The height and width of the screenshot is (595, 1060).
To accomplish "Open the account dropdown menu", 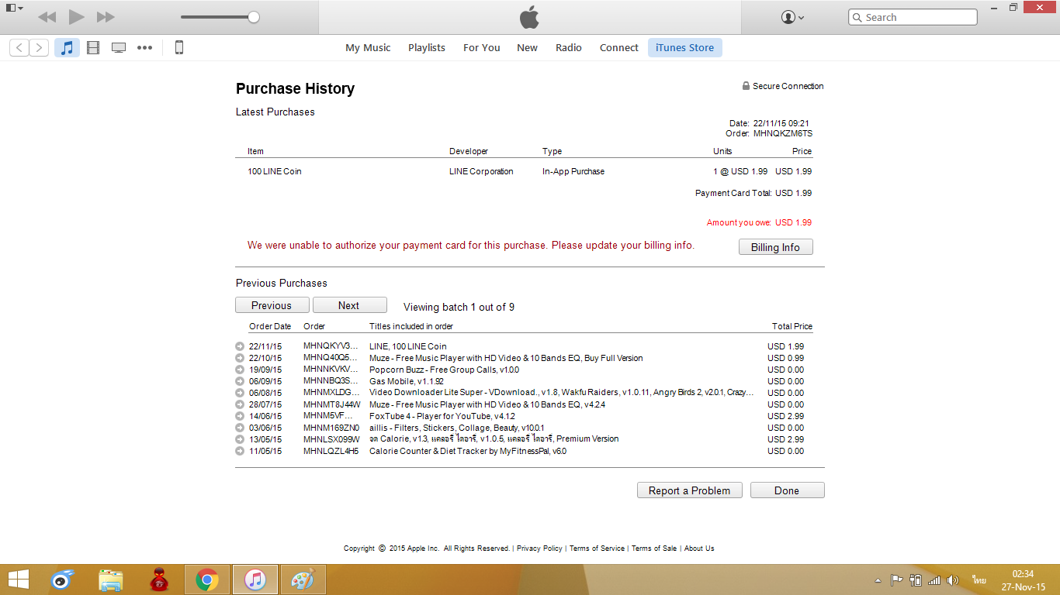I will (792, 17).
